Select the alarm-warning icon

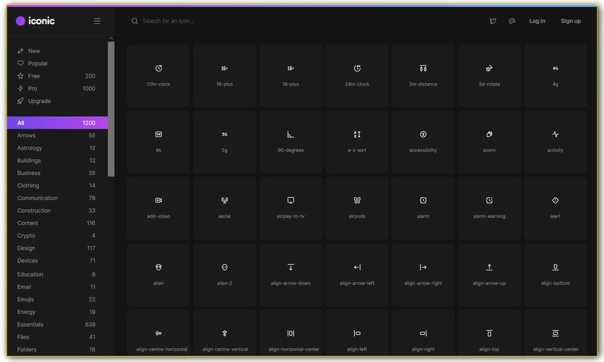[489, 208]
